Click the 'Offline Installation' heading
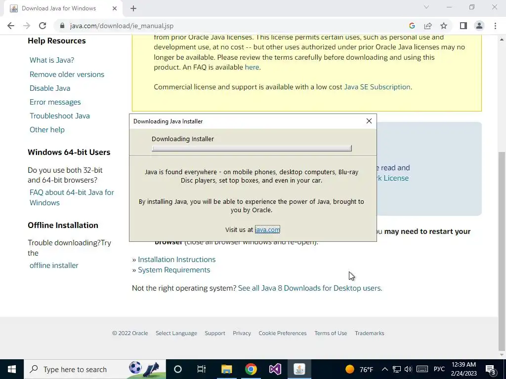Screen dimensions: 506x379 pos(63,225)
